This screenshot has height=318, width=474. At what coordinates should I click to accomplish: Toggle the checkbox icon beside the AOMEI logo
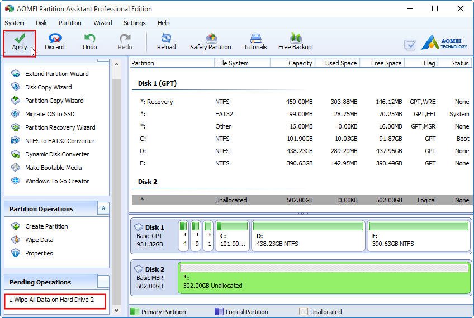[410, 45]
